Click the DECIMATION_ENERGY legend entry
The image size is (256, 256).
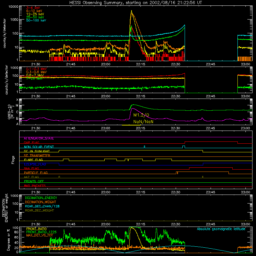[41, 198]
